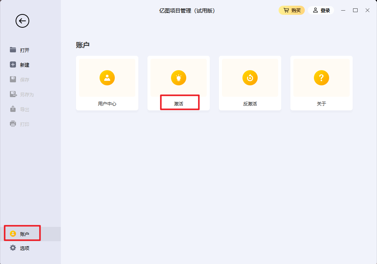This screenshot has height=264, width=377.
Task: Click the plus icon beside 新建
Action: [x=13, y=64]
